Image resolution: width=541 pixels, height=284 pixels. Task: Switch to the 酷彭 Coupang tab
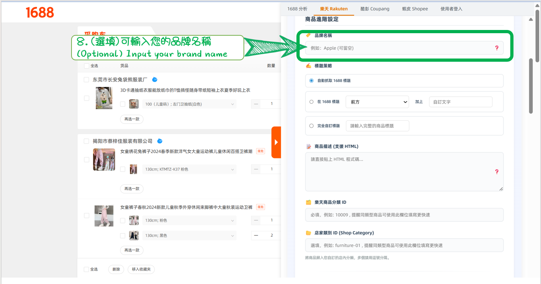375,9
